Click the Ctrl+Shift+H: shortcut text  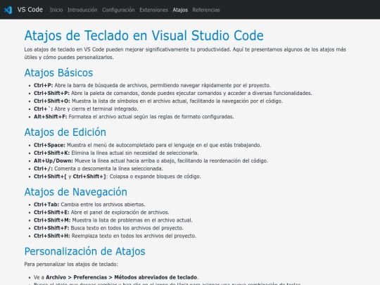52,236
